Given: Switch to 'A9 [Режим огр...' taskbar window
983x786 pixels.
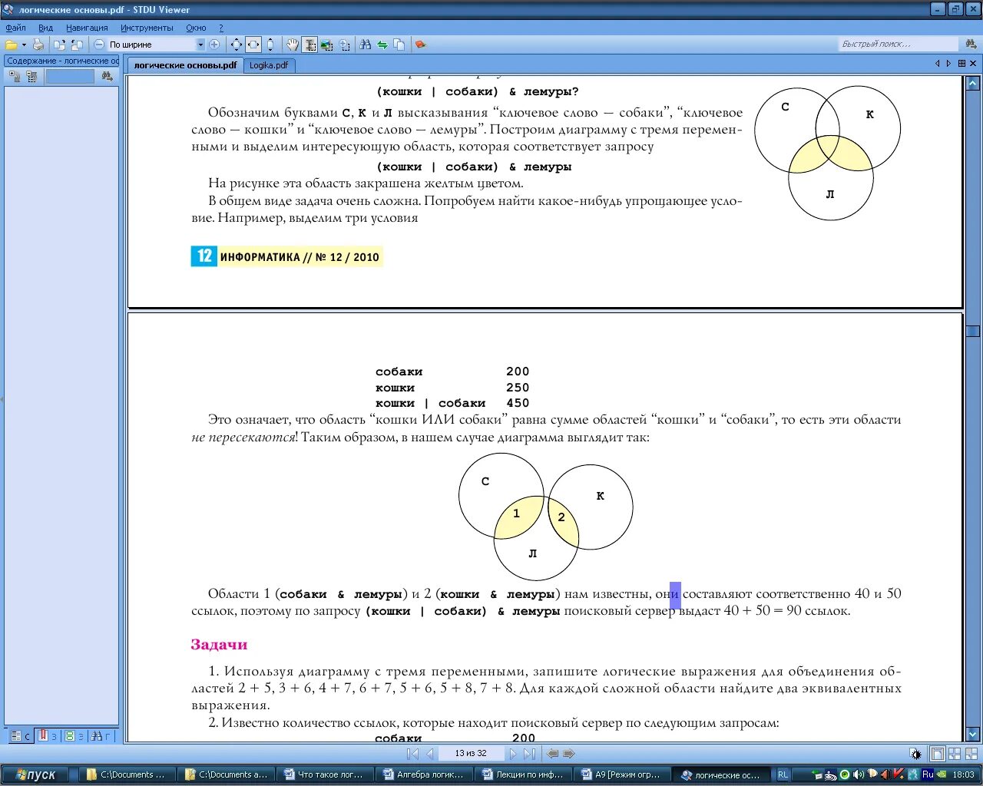Looking at the screenshot, I should tap(623, 774).
